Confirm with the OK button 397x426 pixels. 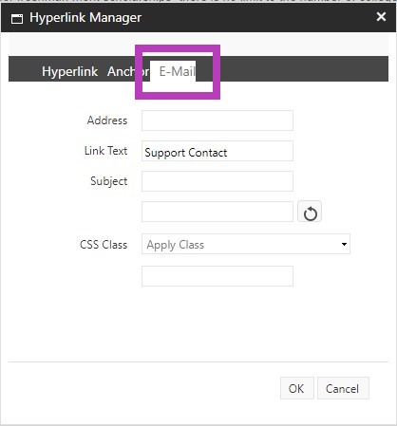pos(297,388)
